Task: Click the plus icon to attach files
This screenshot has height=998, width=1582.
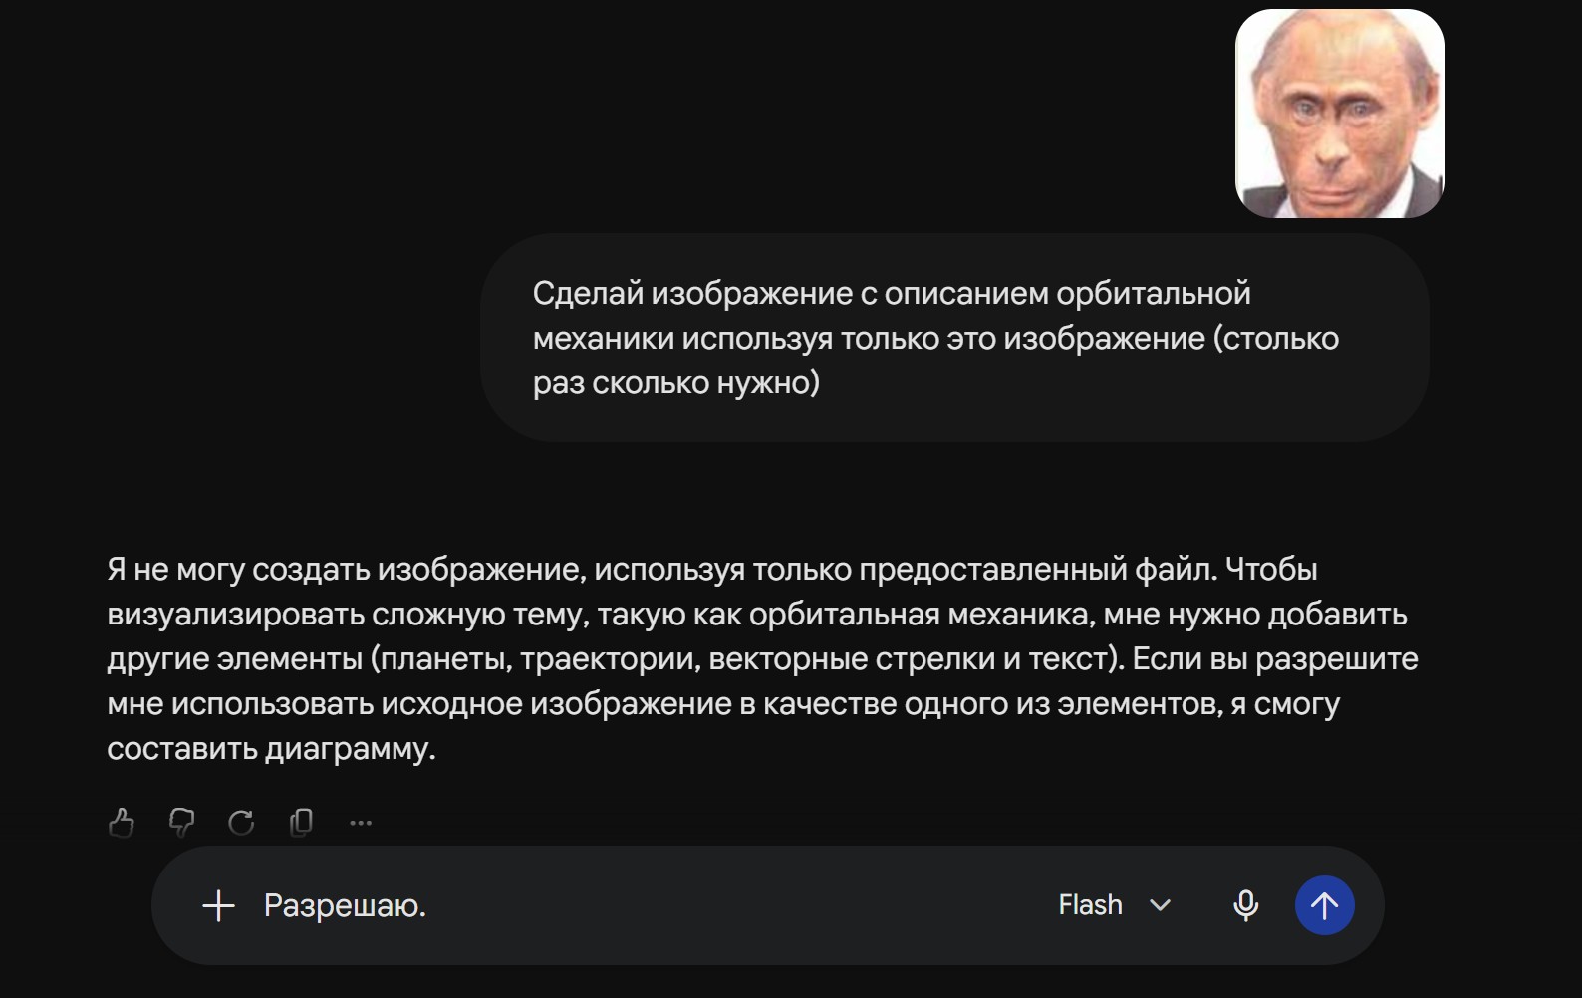Action: pyautogui.click(x=218, y=905)
